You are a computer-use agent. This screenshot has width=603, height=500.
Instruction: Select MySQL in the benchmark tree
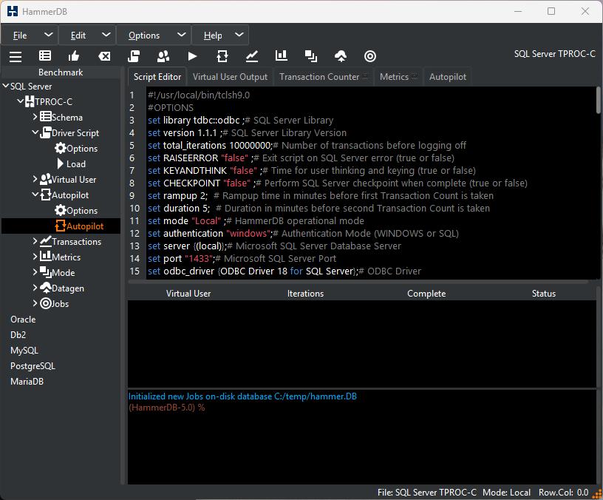coord(24,351)
